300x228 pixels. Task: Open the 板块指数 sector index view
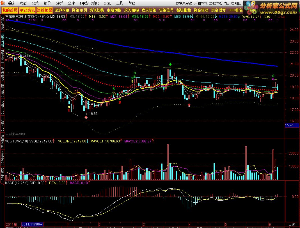tap(184, 10)
